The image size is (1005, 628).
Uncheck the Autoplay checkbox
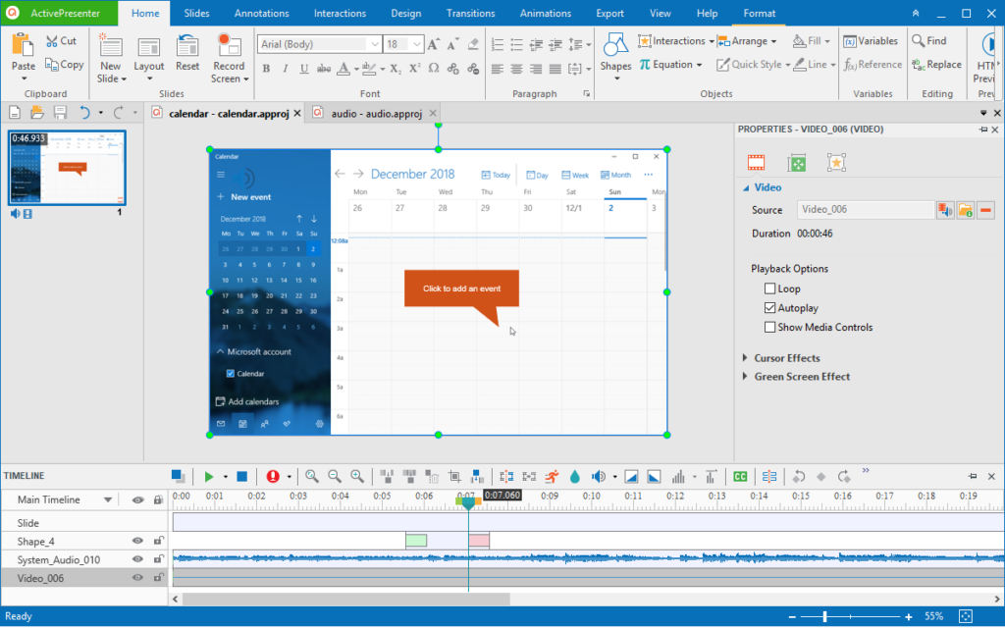769,307
